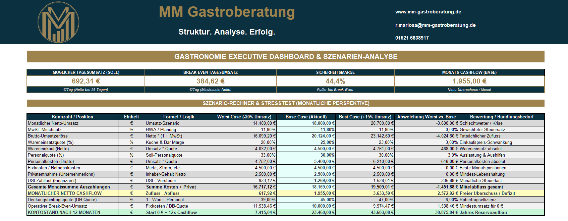
Task: Click the 'Abweichung Worst vs. Base' column header
Action: point(427,117)
